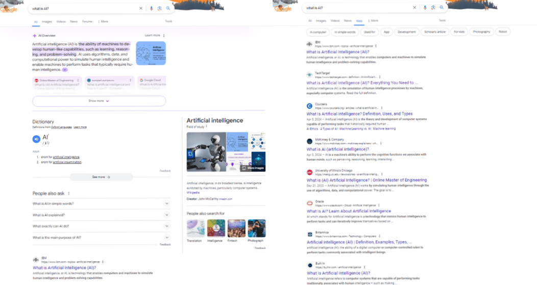Open options for IBM result on right

click(x=376, y=46)
